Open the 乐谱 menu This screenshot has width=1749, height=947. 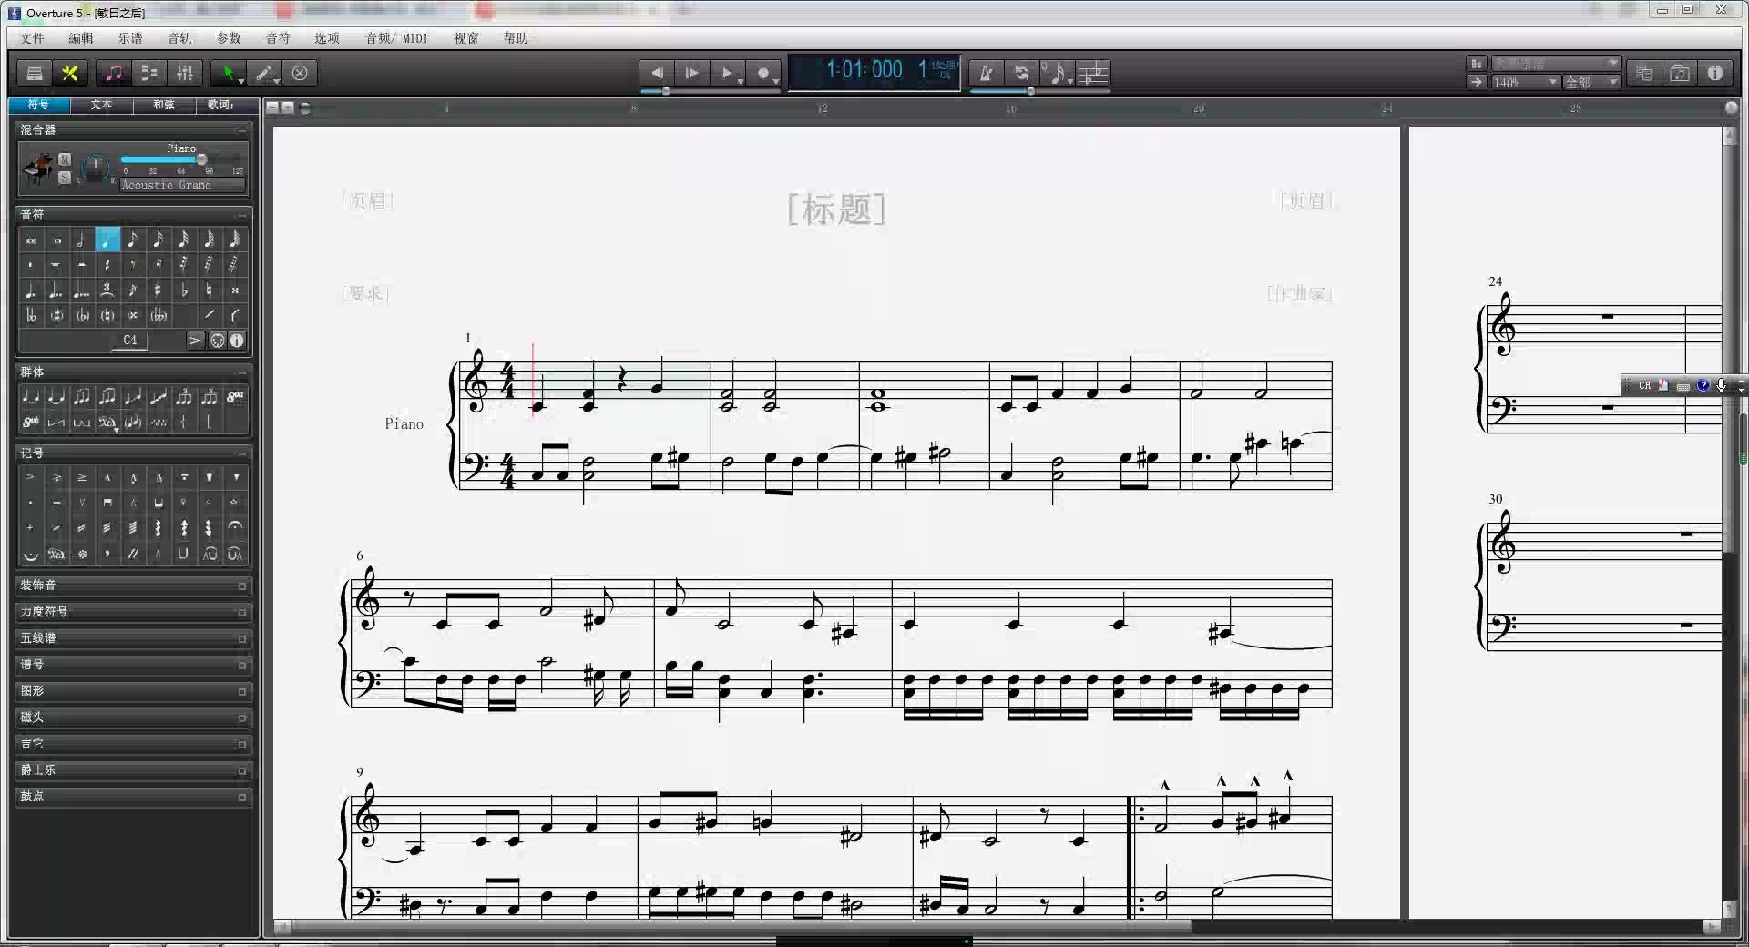point(130,38)
